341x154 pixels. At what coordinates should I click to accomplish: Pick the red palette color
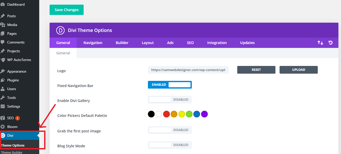tap(166, 114)
